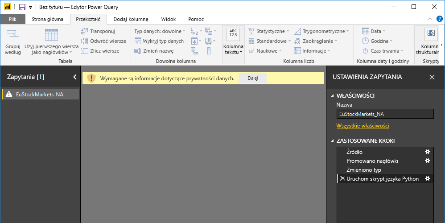Open the Widok tab
Screen dimensions: 445x223
click(168, 19)
